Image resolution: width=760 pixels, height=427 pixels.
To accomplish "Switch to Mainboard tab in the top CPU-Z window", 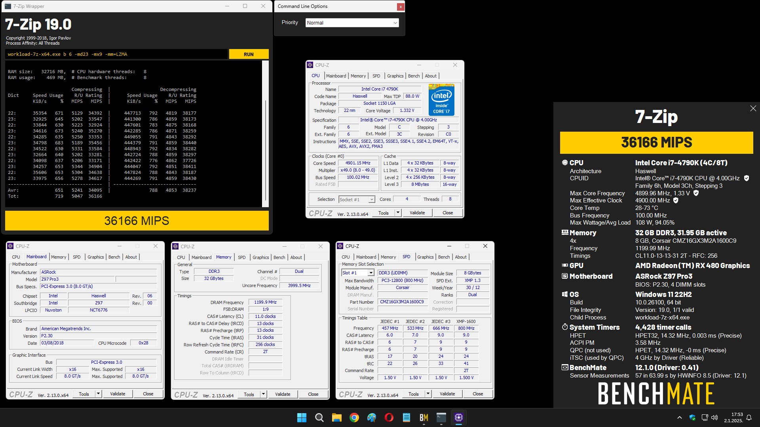I will tap(336, 76).
